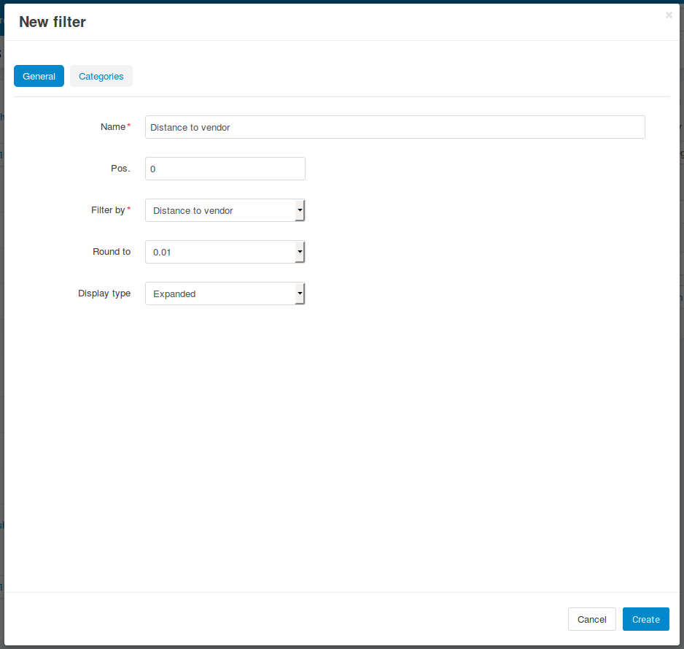Click the Name input field
Viewport: 684px width, 649px height.
(395, 127)
